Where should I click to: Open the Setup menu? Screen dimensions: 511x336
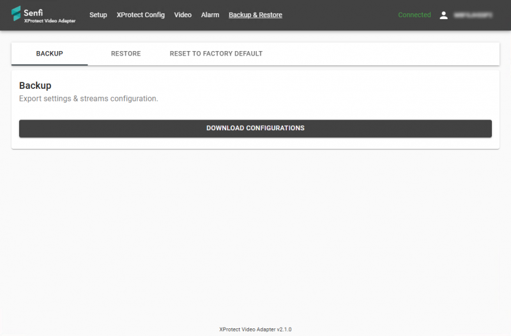click(98, 15)
